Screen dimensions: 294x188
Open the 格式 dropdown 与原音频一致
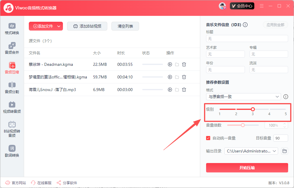click(x=243, y=97)
